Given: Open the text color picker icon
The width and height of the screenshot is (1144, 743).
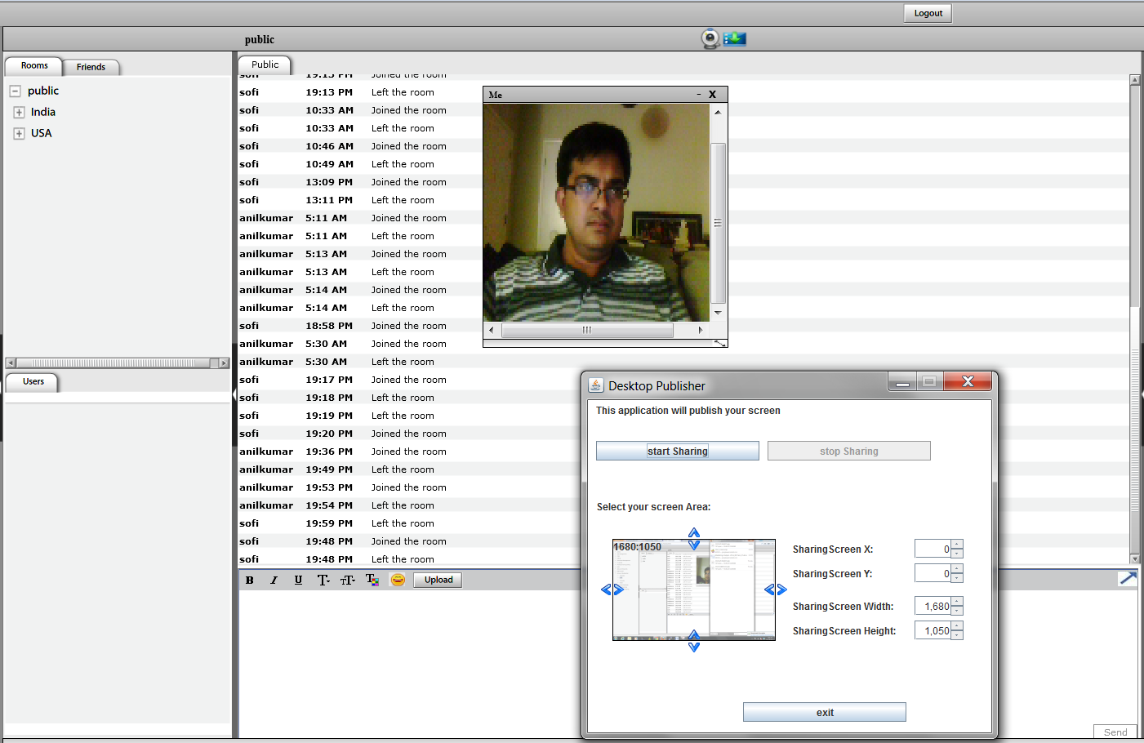Looking at the screenshot, I should pyautogui.click(x=372, y=581).
